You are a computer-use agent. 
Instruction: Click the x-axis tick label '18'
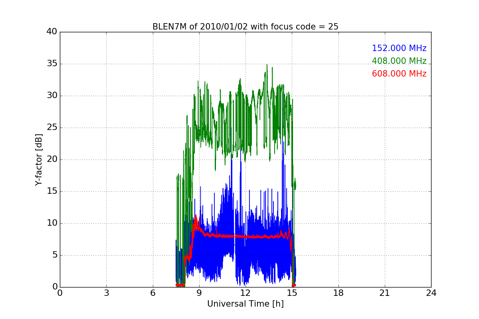tap(338, 293)
